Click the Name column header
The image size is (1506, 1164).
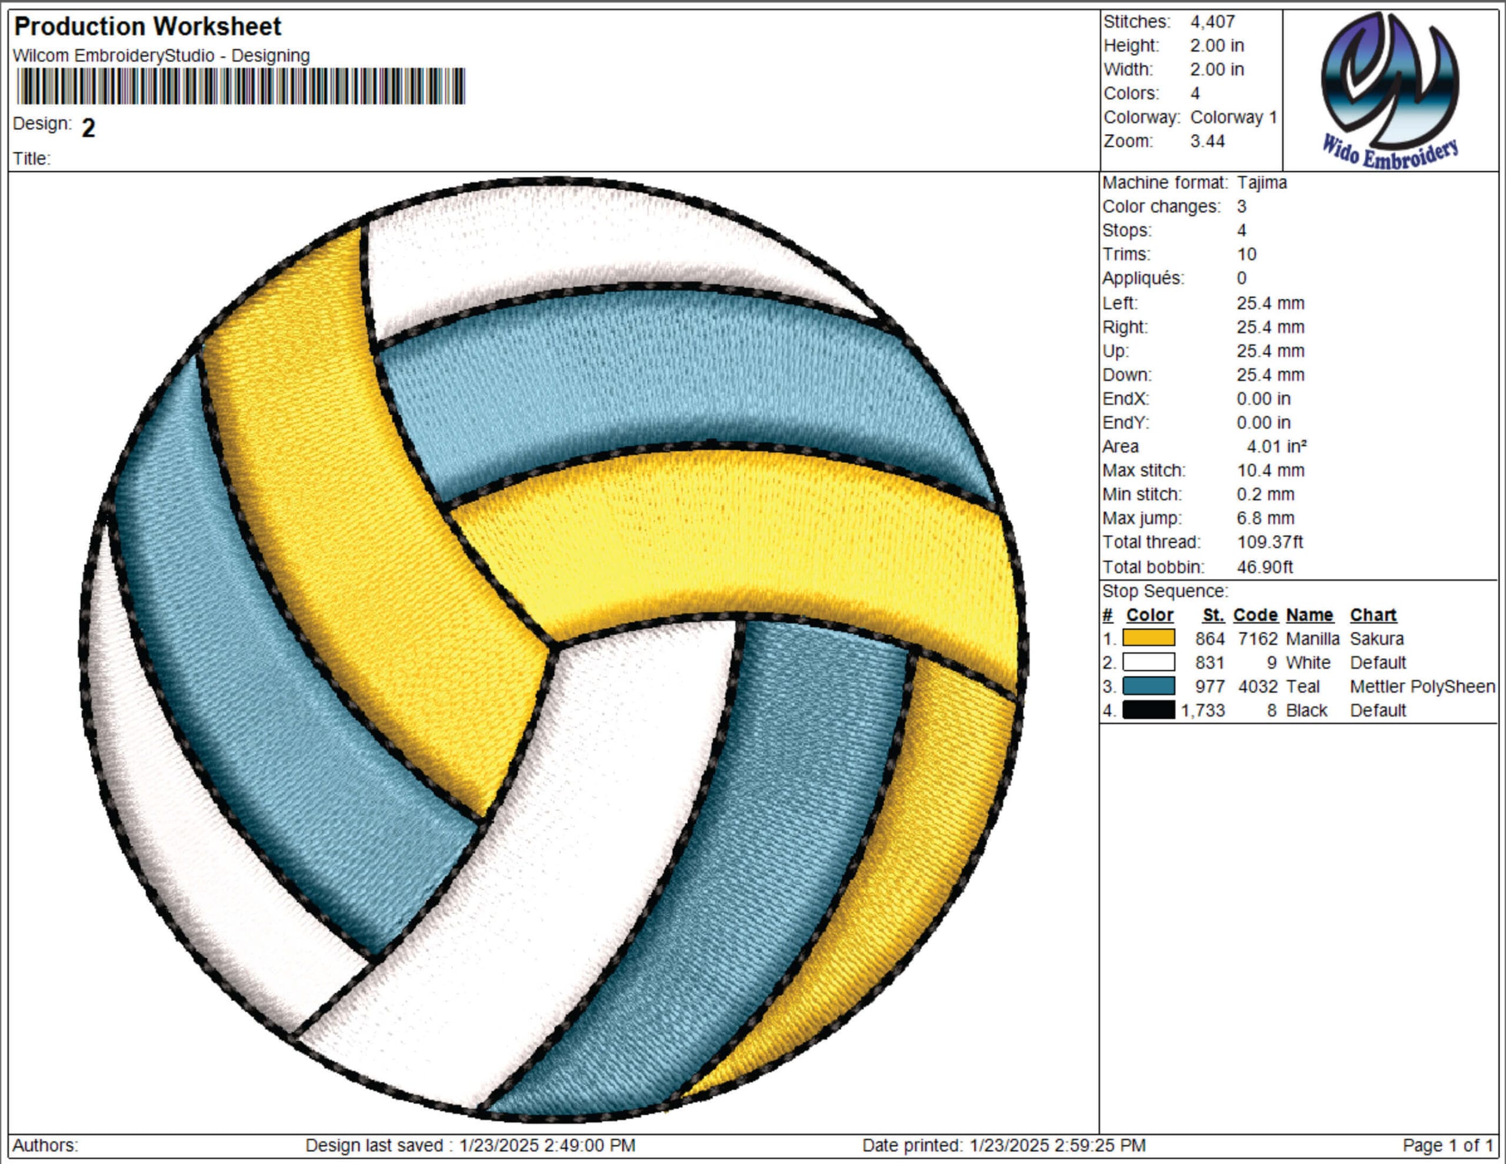coord(1310,615)
